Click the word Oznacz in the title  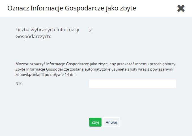[x=18, y=8]
